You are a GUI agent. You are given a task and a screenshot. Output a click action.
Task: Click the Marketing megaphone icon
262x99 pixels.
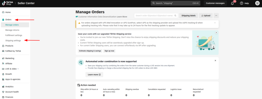point(3,58)
